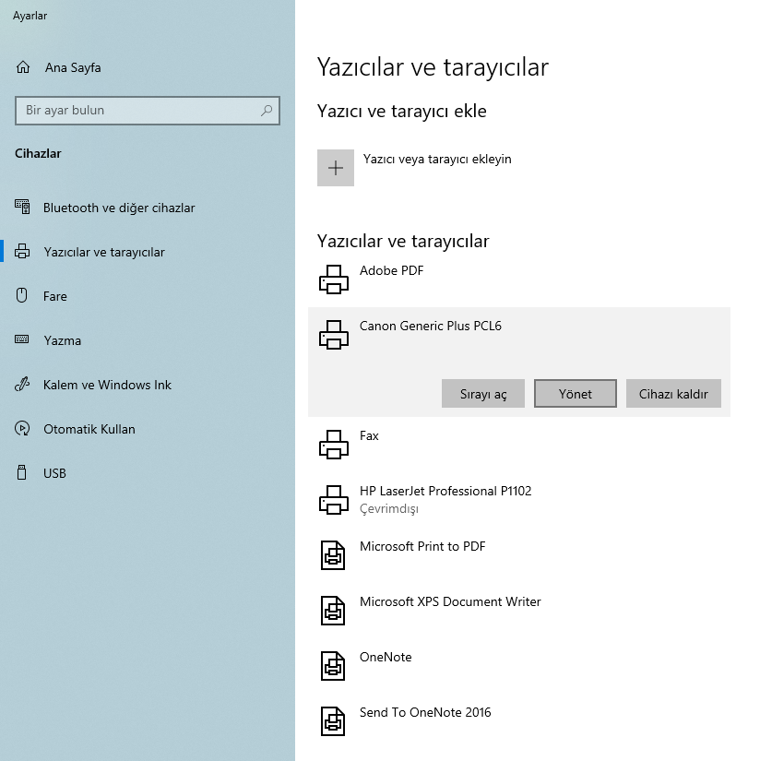Viewport: 760px width, 761px height.
Task: Click the HP LaserJet Professional P1102 icon
Action: pyautogui.click(x=333, y=500)
